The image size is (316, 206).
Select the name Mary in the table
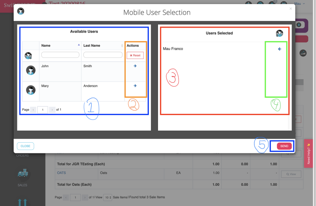45,86
